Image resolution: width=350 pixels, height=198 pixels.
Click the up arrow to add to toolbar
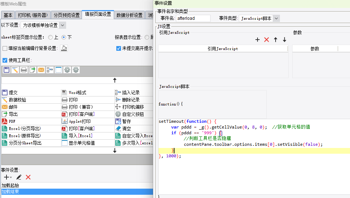(115, 80)
